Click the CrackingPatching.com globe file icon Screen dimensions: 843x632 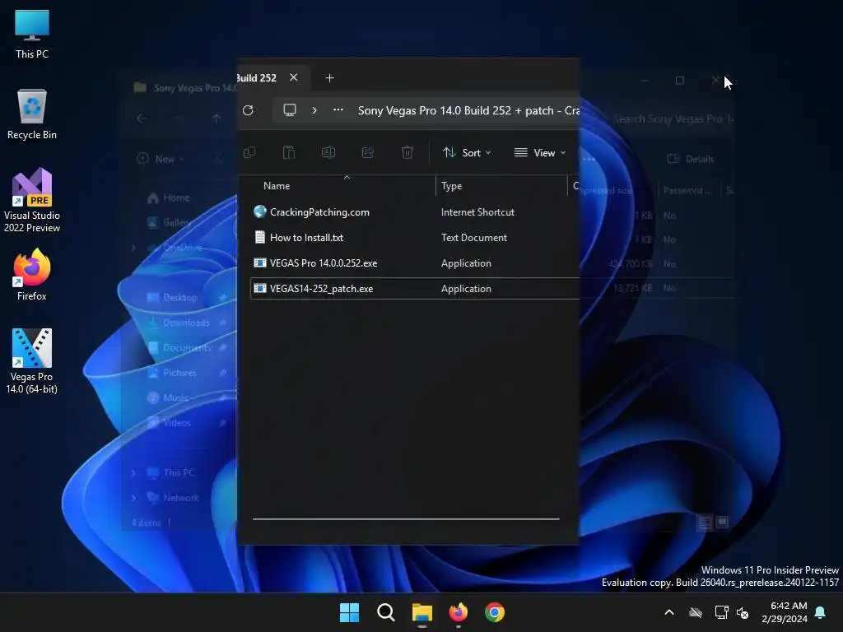(x=259, y=211)
